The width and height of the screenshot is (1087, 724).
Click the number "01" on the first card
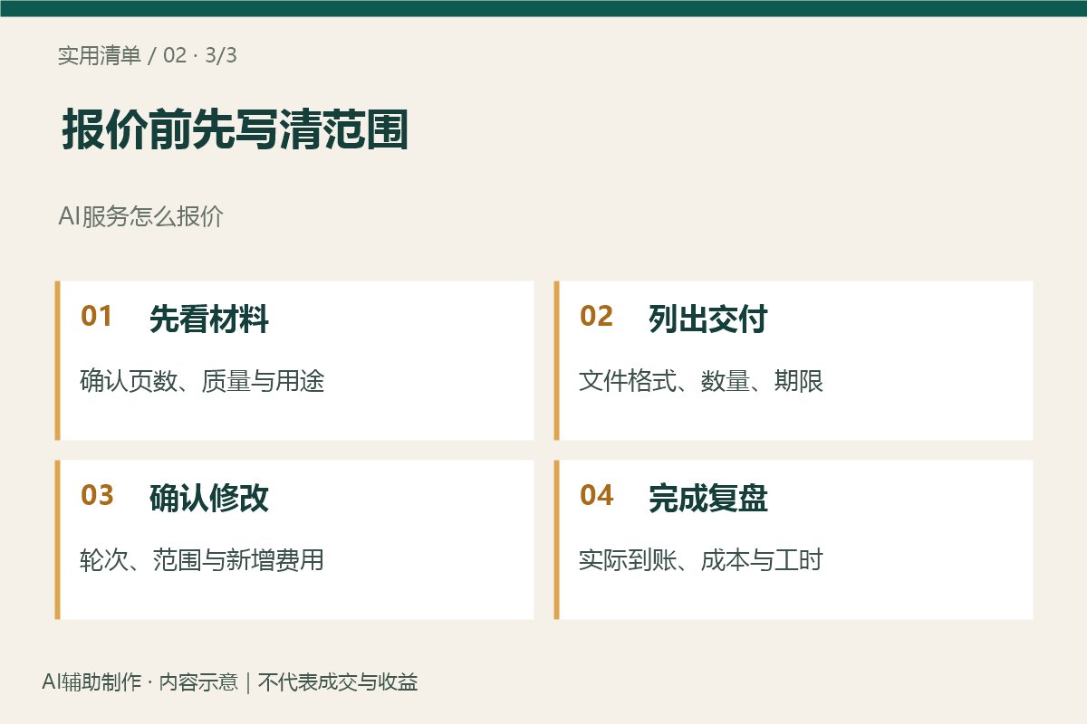click(x=97, y=317)
